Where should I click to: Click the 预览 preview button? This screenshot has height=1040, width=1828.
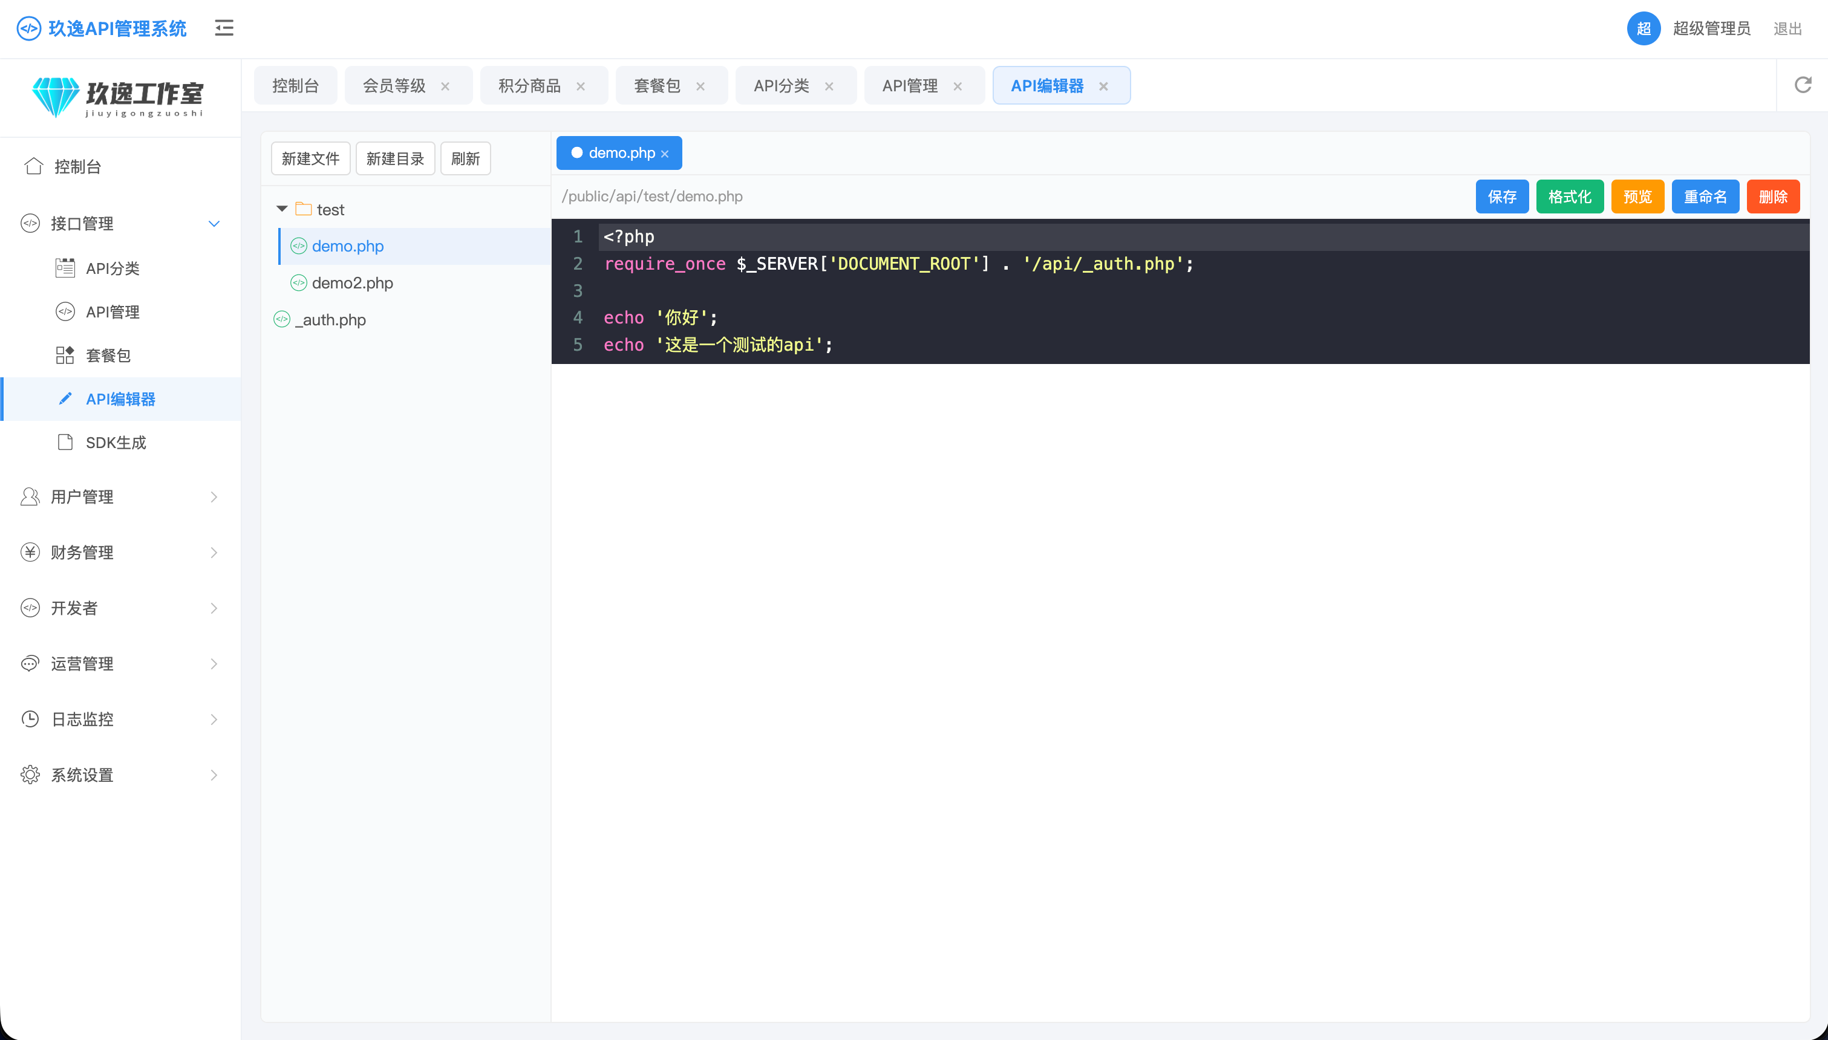click(x=1638, y=197)
